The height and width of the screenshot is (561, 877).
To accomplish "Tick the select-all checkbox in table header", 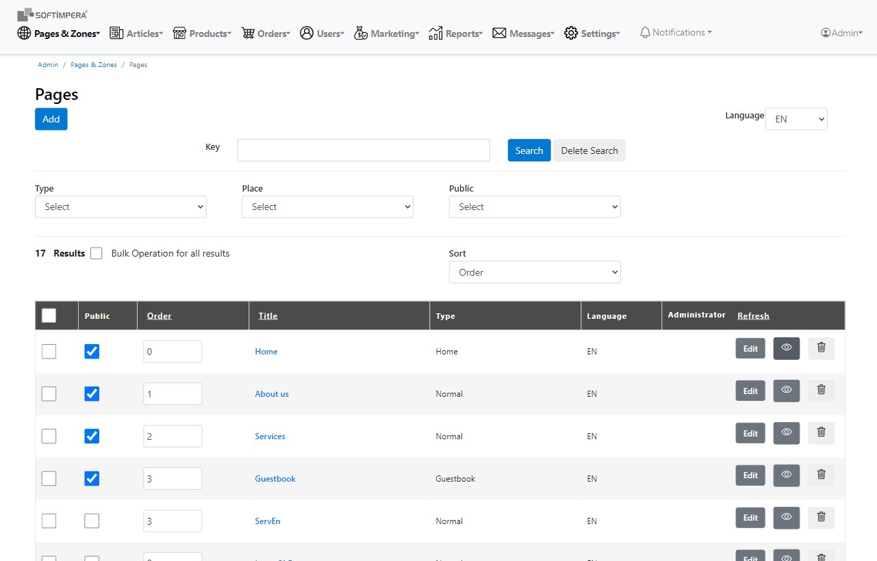I will (x=49, y=315).
